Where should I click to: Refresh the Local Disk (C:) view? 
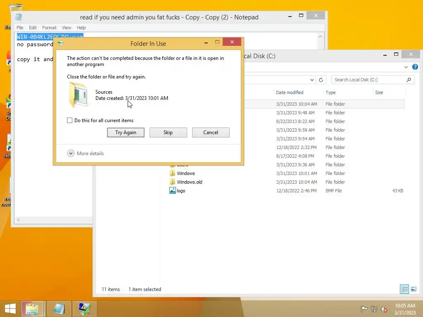321,80
